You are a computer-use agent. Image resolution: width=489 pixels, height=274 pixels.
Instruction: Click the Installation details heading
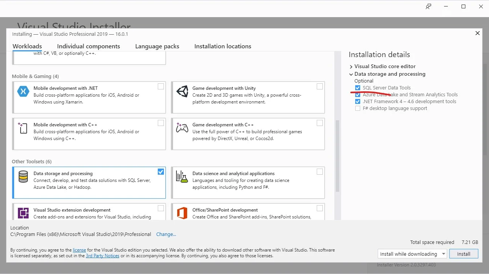(379, 55)
